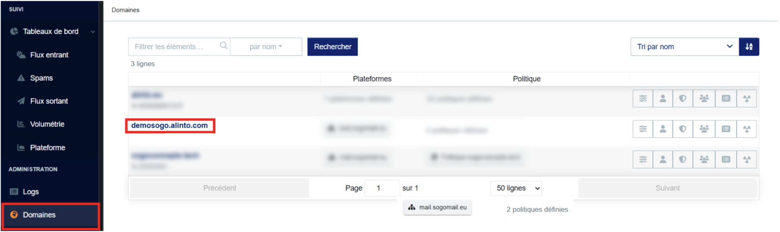Click radiation icon in the last domain row
Screen dimensions: 780x232
point(747,159)
